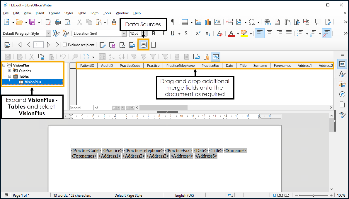Apply bold formatting
349x199 pixels.
coord(153,34)
